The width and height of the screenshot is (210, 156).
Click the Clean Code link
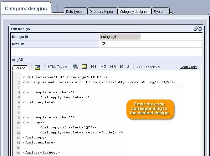(188, 67)
